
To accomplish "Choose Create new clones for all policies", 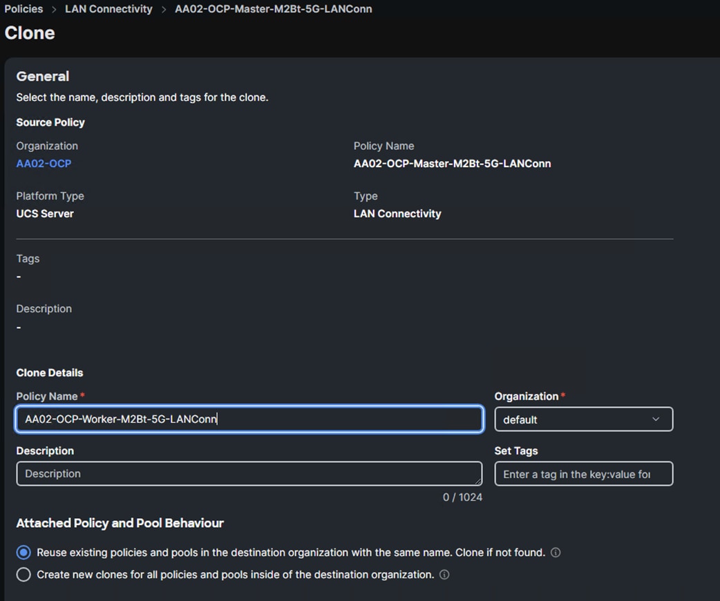I will 23,575.
